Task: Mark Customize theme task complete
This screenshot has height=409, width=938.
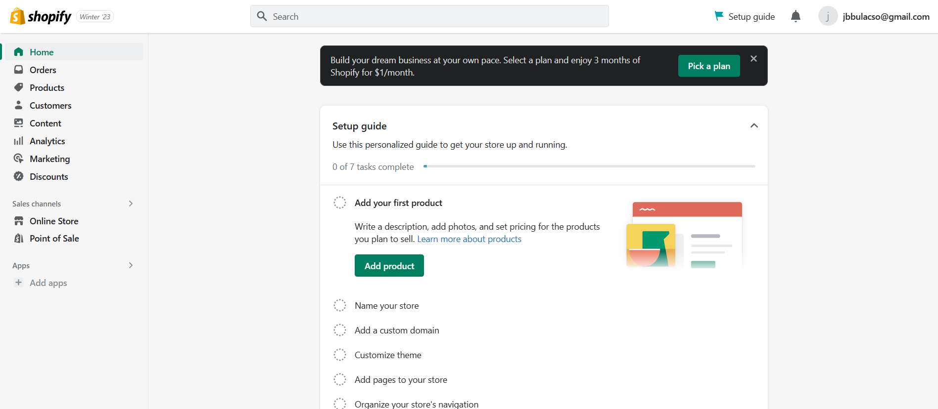Action: coord(340,355)
